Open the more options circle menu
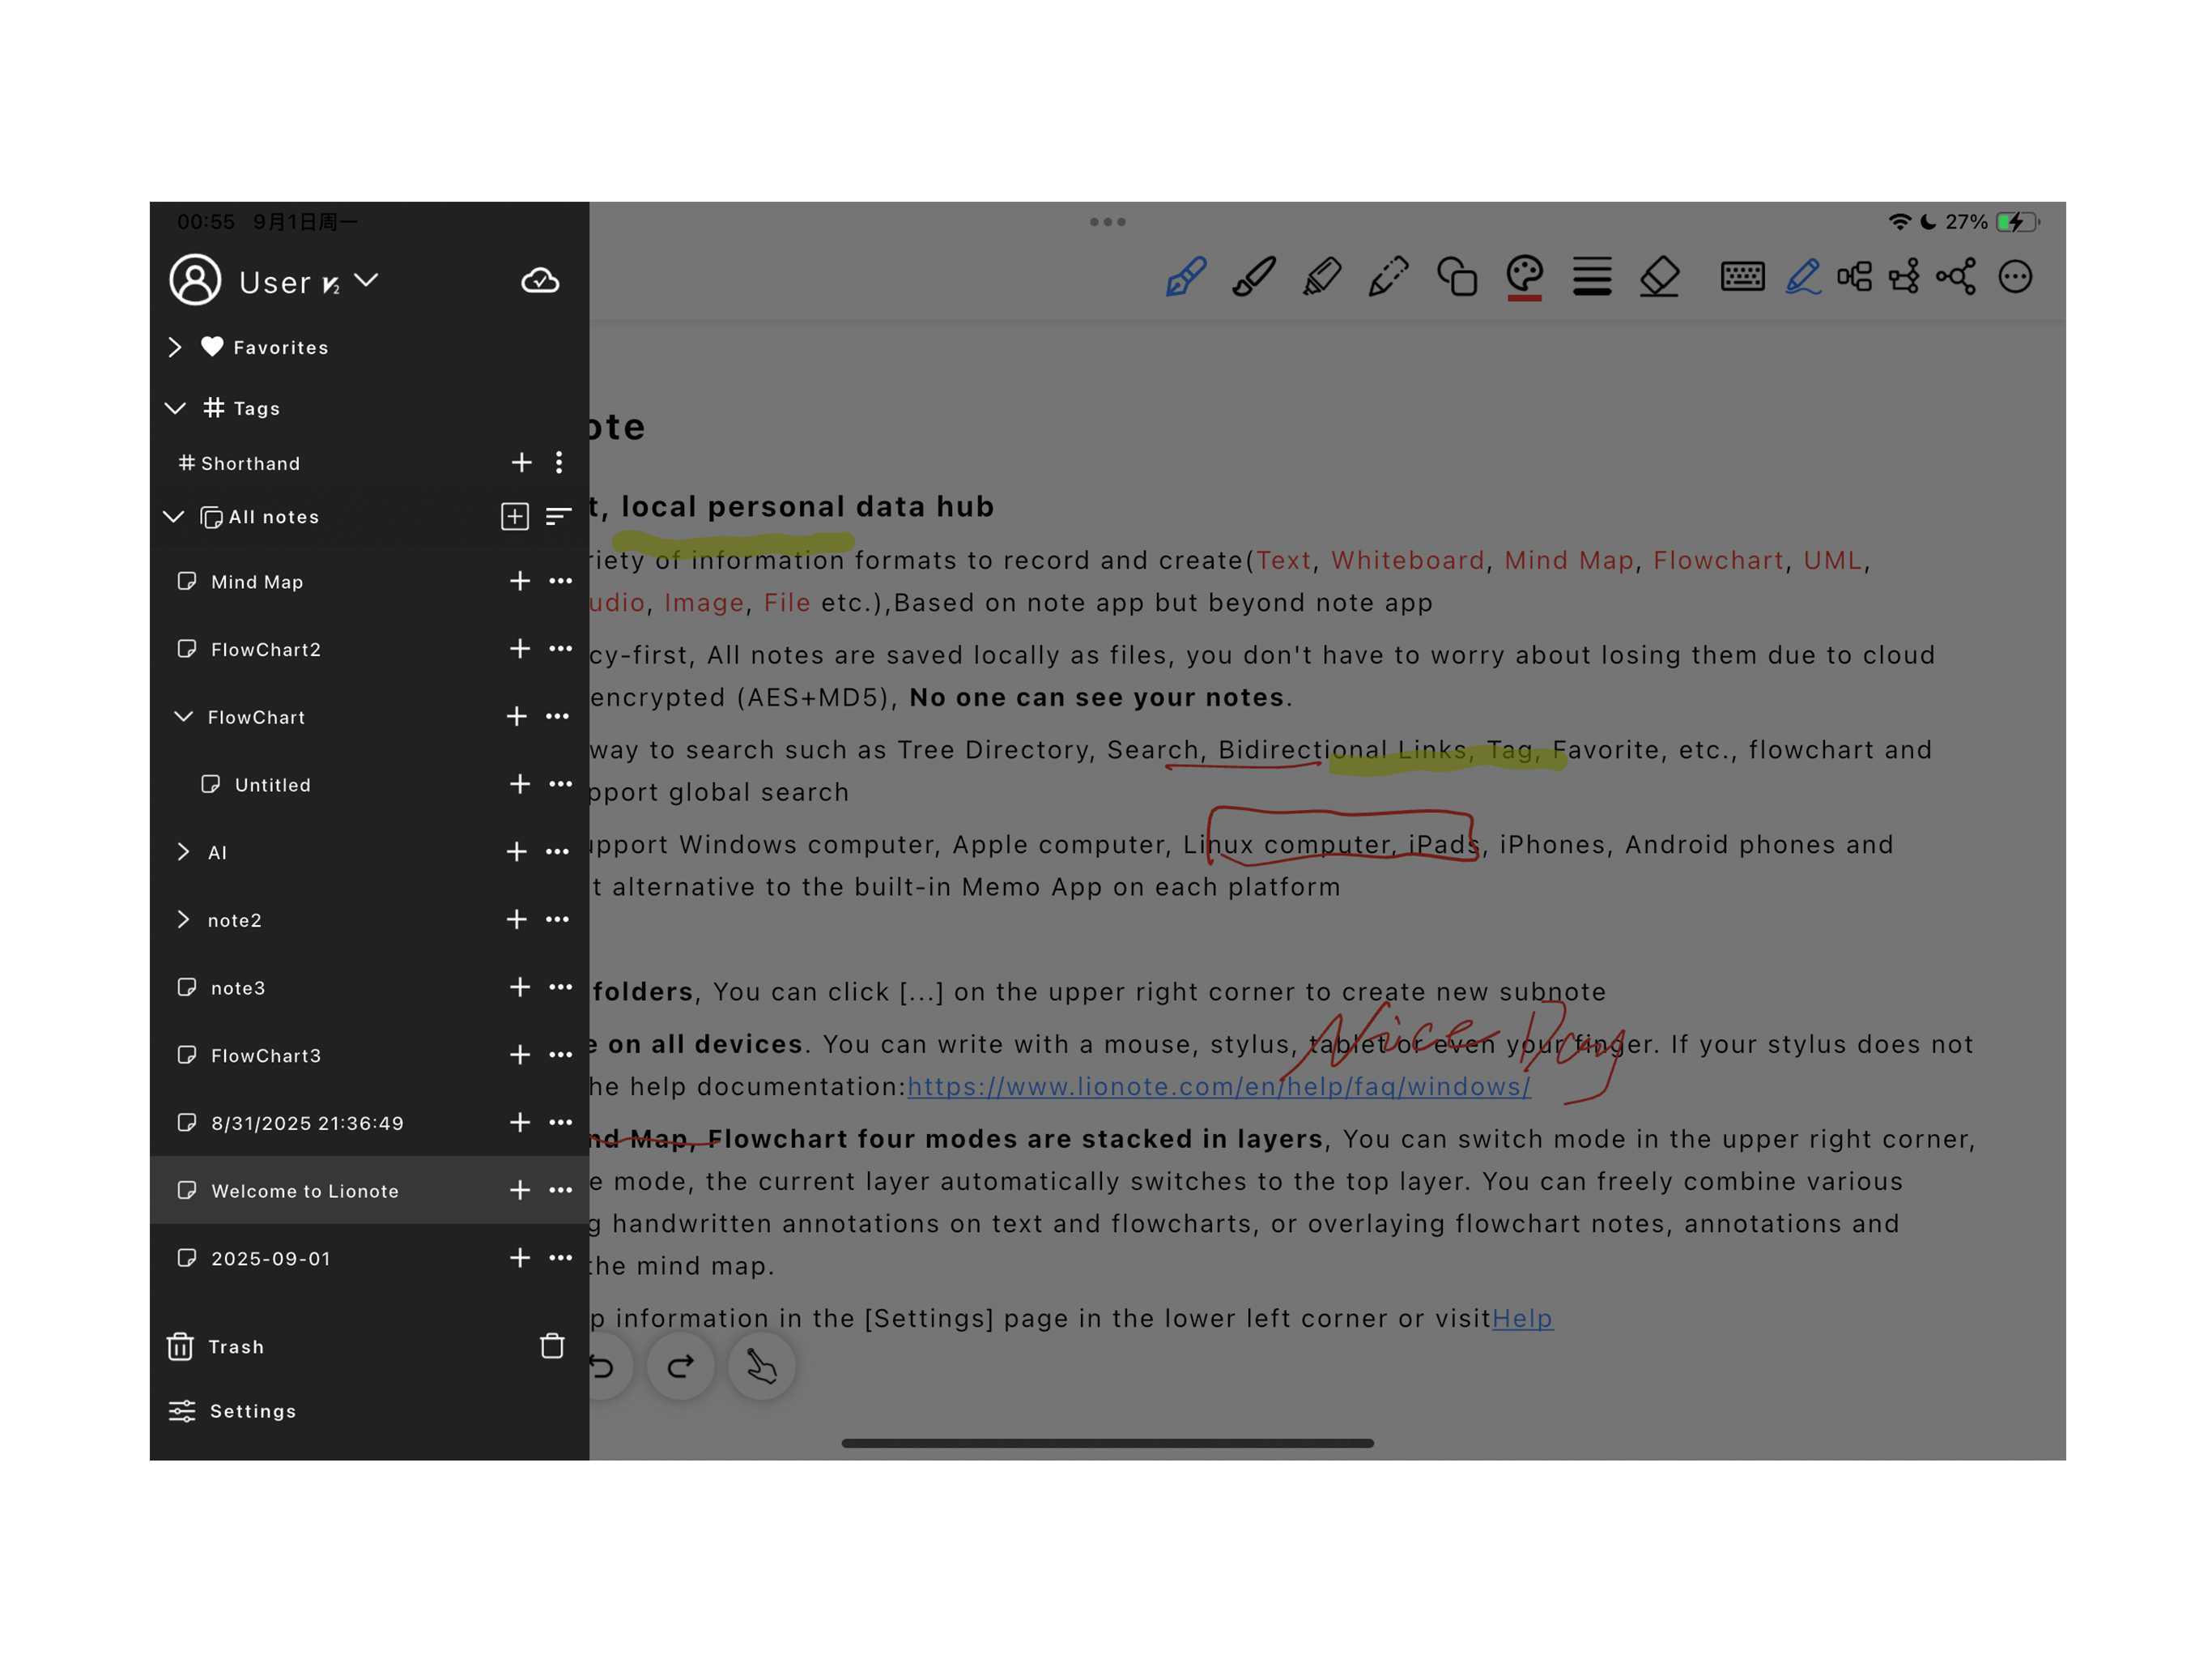Viewport: 2212px width, 1659px height. [2015, 277]
